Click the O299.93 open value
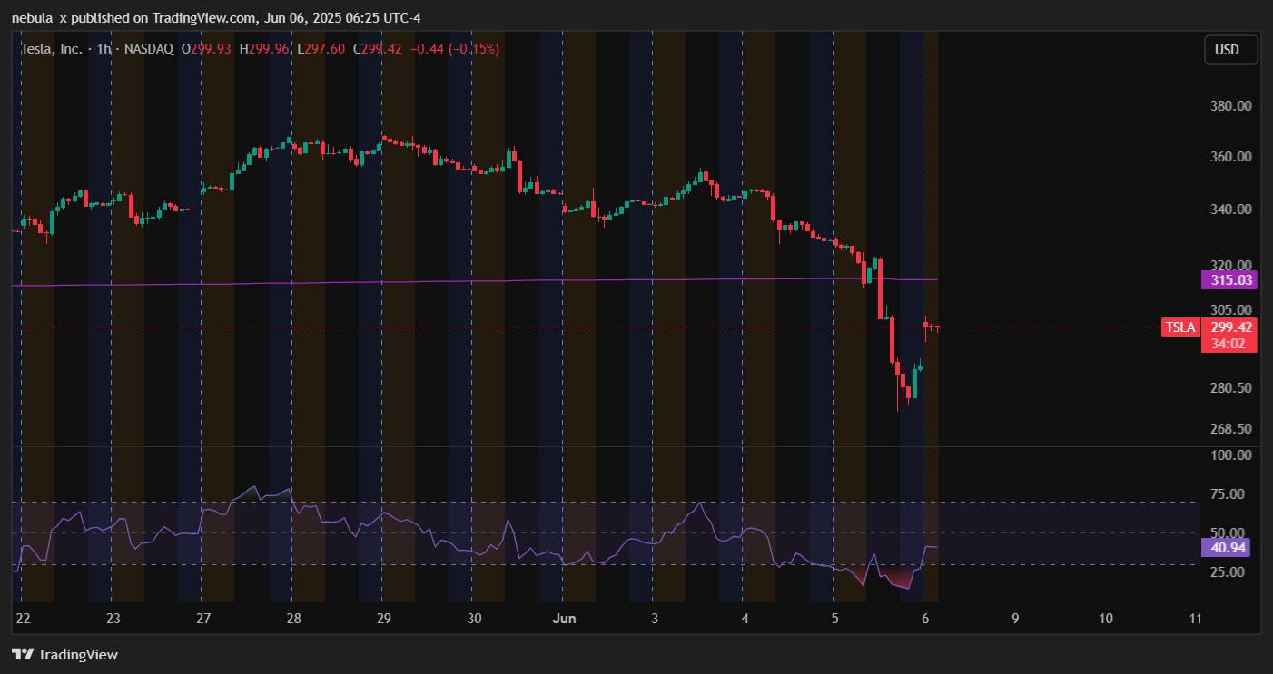 click(206, 49)
